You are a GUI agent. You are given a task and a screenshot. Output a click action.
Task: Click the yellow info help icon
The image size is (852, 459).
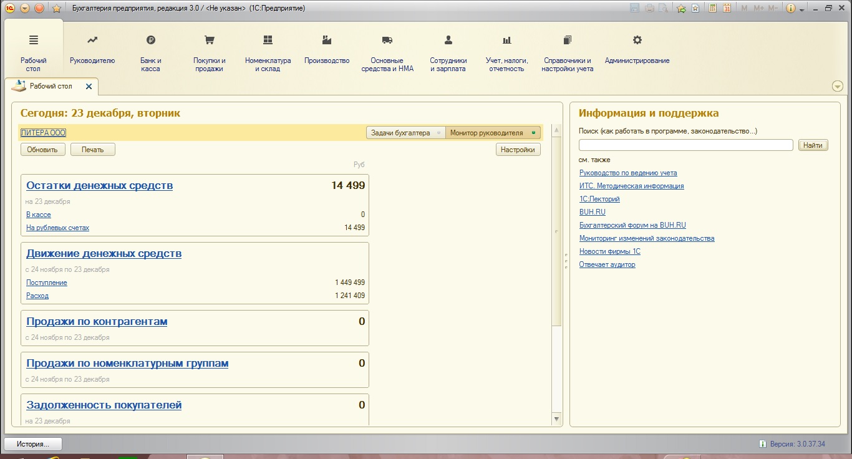(790, 9)
